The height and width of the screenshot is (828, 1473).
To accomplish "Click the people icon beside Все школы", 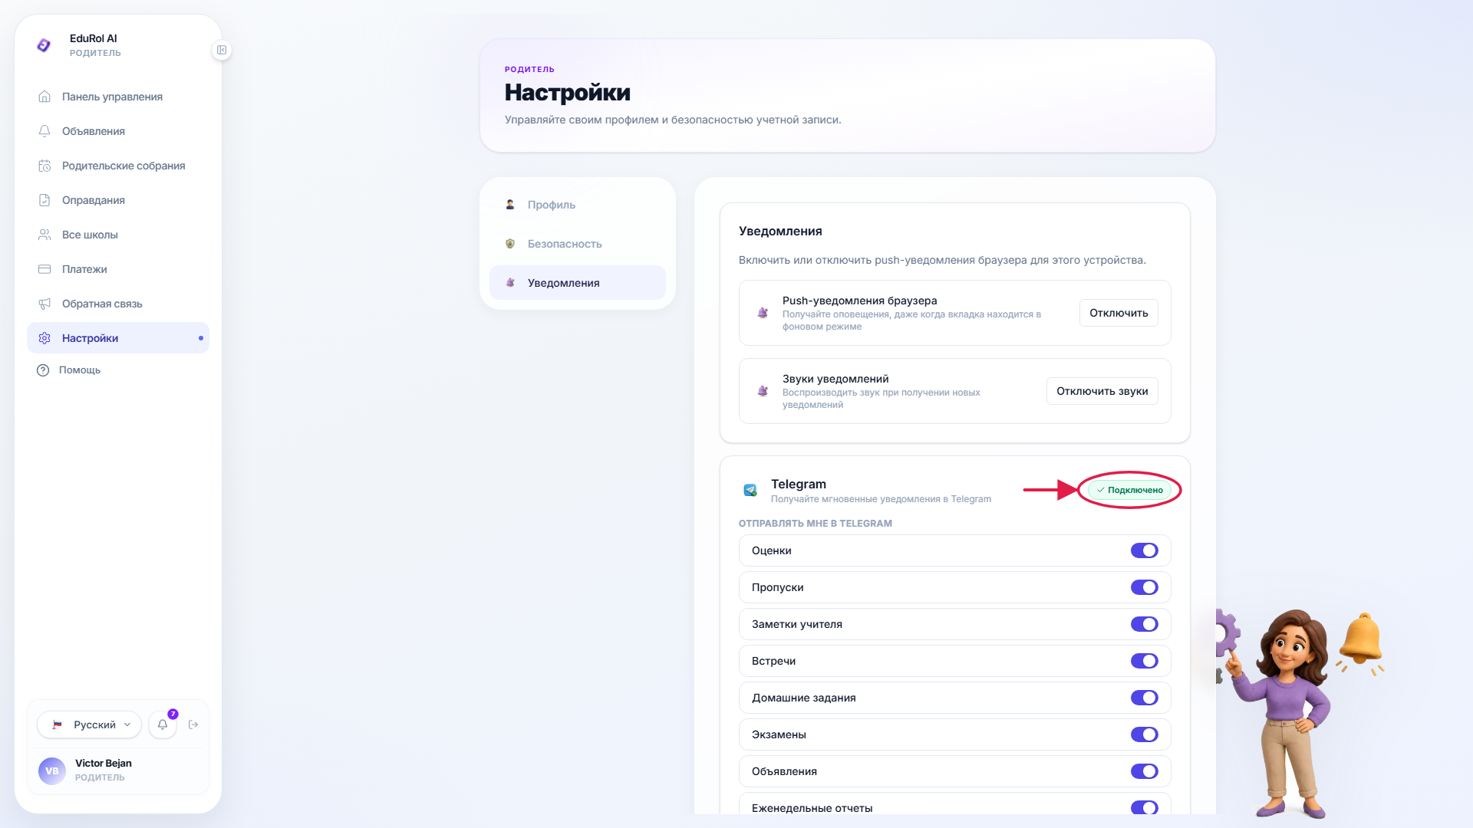I will tap(44, 235).
